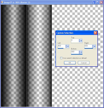Click the blue slider bar under Right

(x=90, y=48)
